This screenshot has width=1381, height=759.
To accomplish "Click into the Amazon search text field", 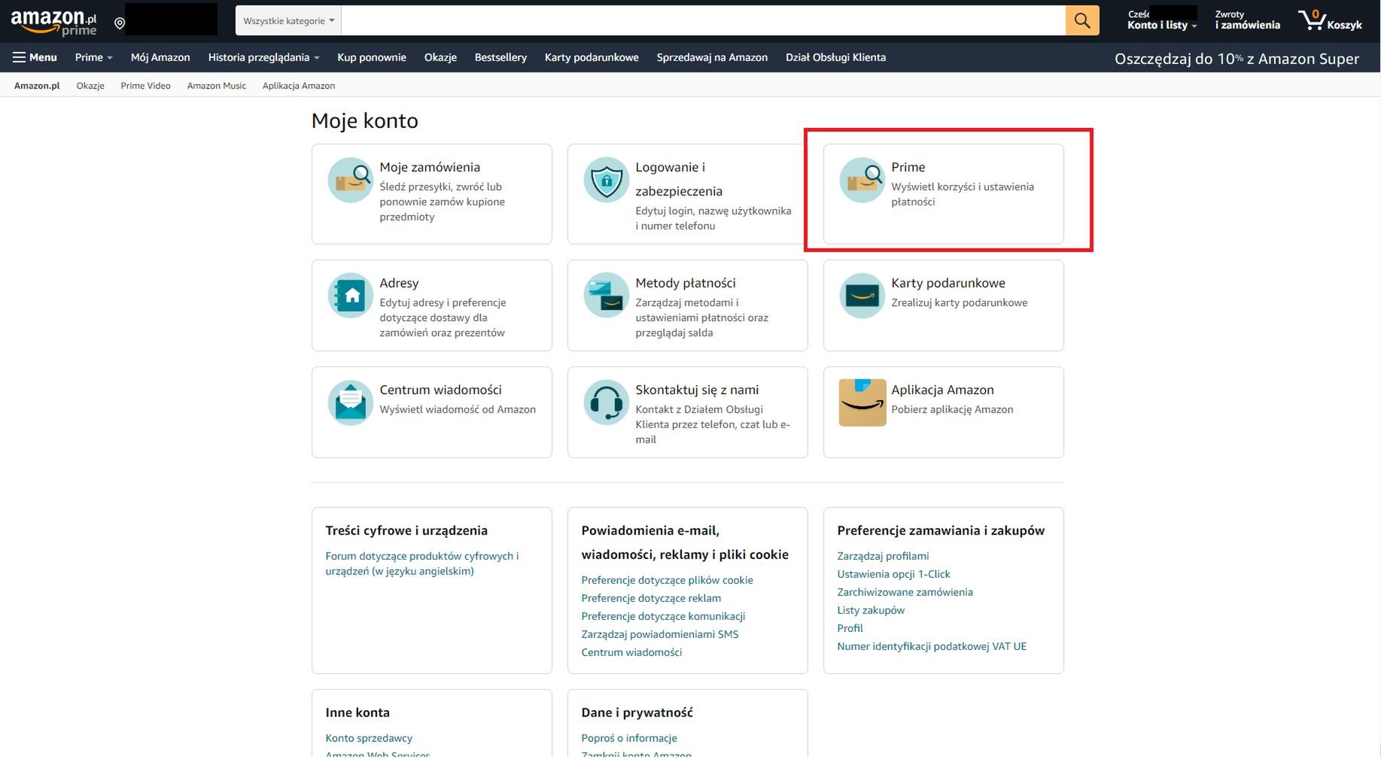I will (x=703, y=21).
